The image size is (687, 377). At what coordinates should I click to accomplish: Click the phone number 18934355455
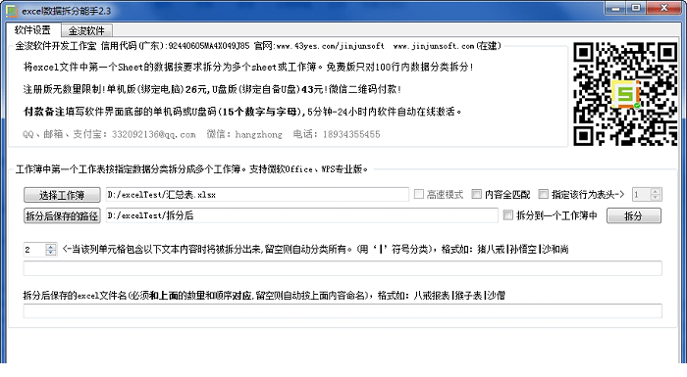351,135
